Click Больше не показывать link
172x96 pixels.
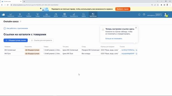click(x=114, y=38)
